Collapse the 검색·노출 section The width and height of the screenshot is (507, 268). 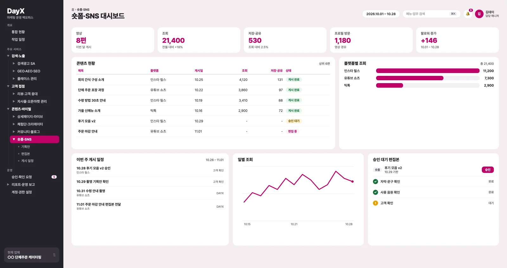click(x=8, y=56)
